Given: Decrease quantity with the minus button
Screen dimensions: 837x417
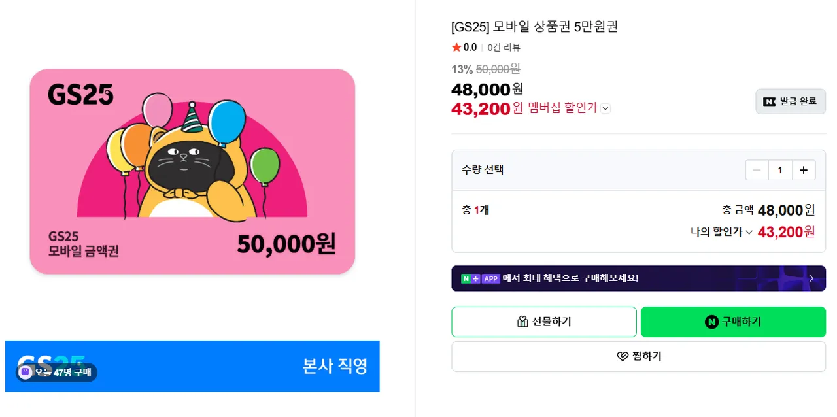Looking at the screenshot, I should point(757,170).
